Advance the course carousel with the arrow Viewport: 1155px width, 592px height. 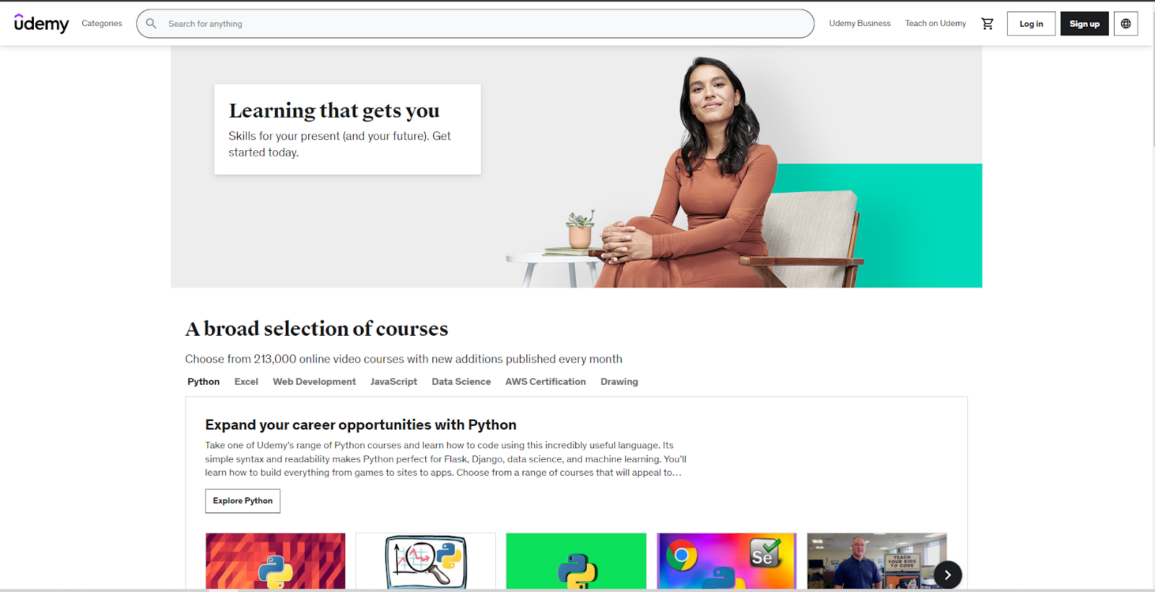pyautogui.click(x=948, y=575)
